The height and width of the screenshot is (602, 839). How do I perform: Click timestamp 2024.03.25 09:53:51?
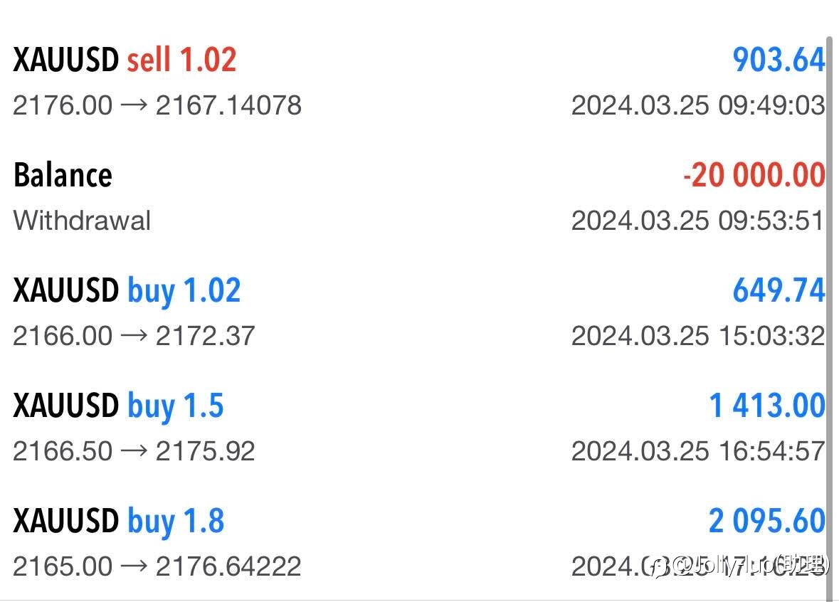click(697, 221)
